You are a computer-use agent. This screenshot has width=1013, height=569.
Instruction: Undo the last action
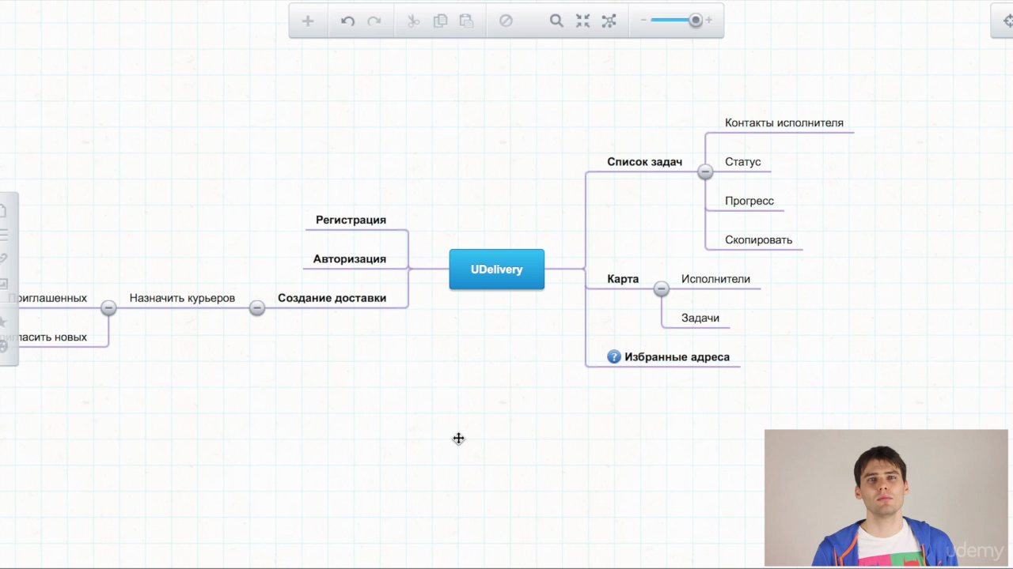347,21
